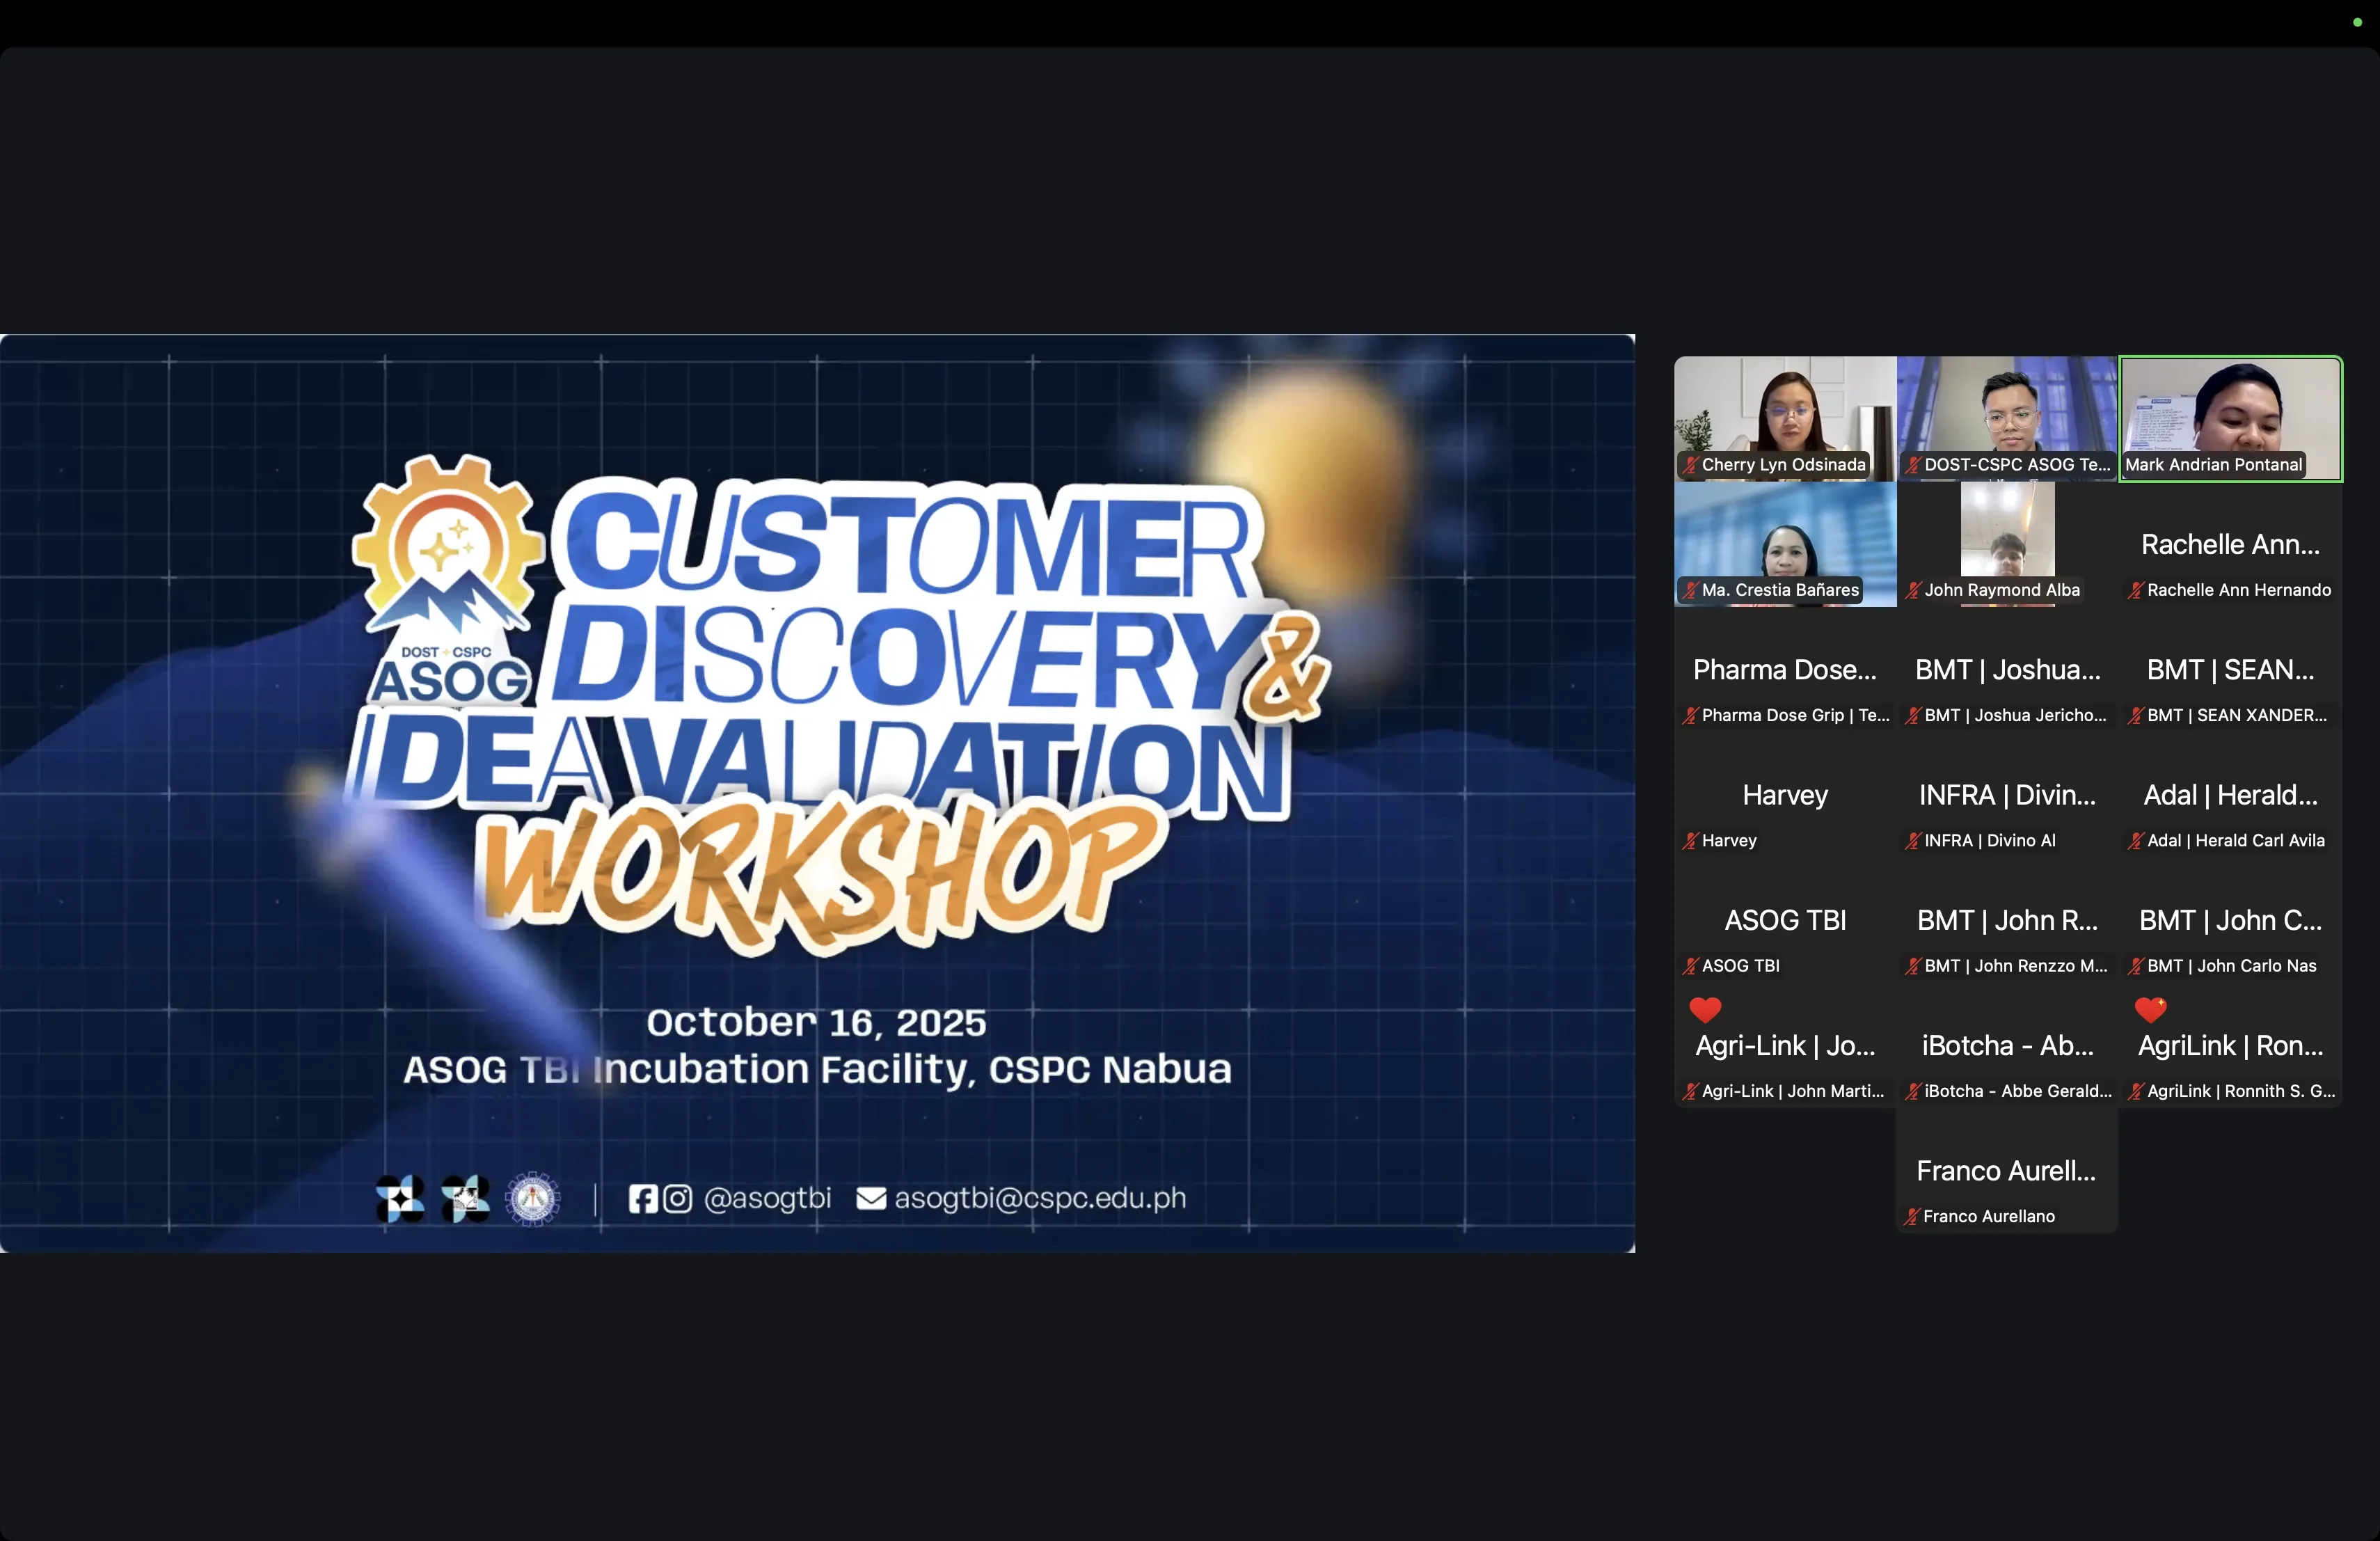This screenshot has width=2380, height=1541.
Task: Click the "John Raymond Alba" name label
Action: [2002, 590]
